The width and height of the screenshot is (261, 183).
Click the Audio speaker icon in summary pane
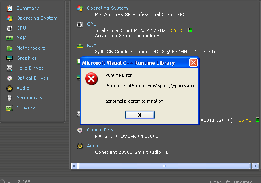pos(80,146)
